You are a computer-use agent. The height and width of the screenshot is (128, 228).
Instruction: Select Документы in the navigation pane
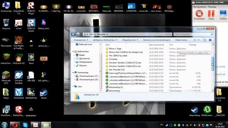coord(83,58)
